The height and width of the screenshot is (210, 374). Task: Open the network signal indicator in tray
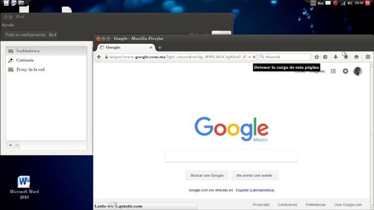click(x=343, y=3)
